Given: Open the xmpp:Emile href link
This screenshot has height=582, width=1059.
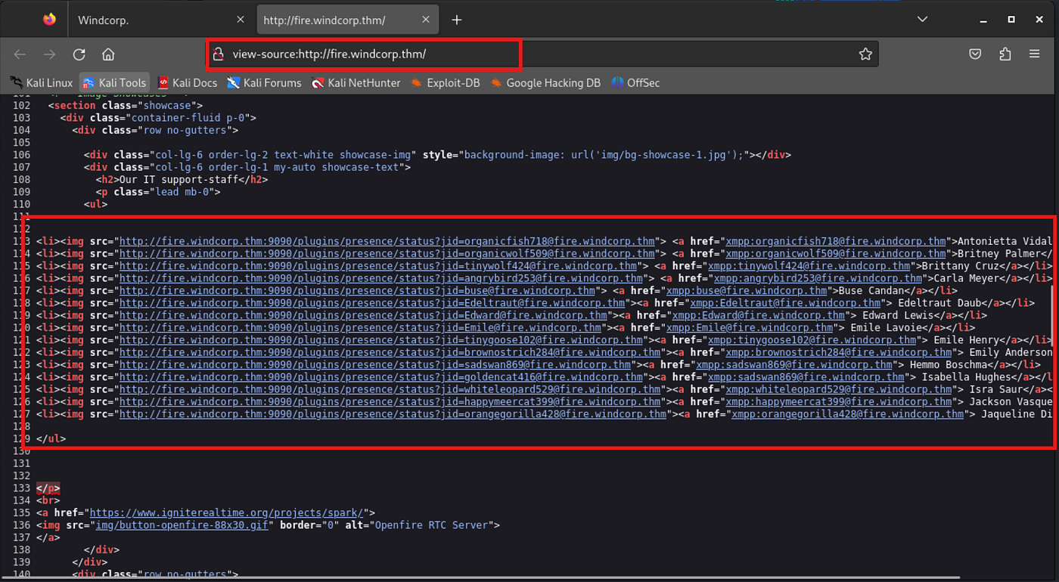Looking at the screenshot, I should tap(750, 328).
